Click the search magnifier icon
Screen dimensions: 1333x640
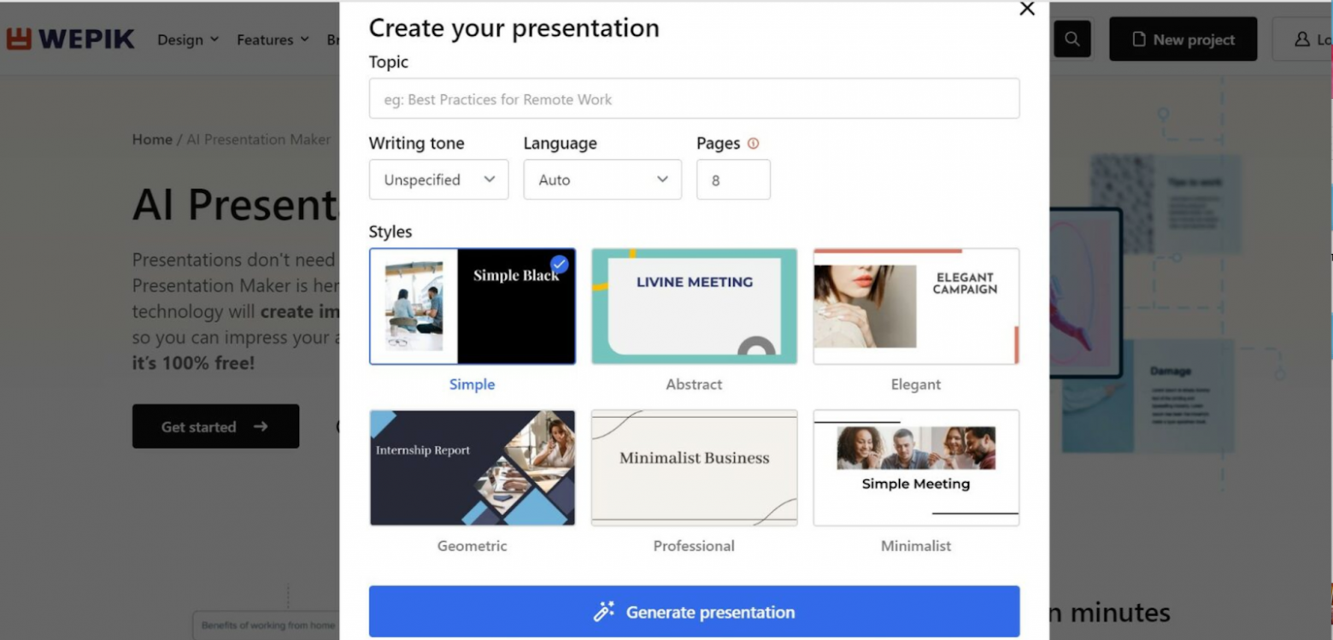click(1072, 39)
